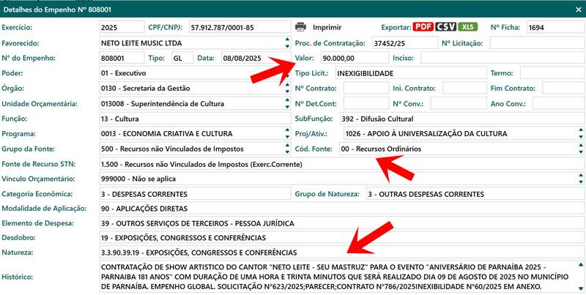Click the Imprimir text button
This screenshot has height=295, width=586.
[x=327, y=27]
